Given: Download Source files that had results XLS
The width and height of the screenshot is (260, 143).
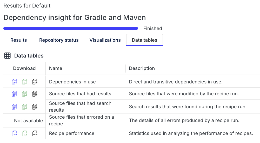Looking at the screenshot, I should click(25, 94).
